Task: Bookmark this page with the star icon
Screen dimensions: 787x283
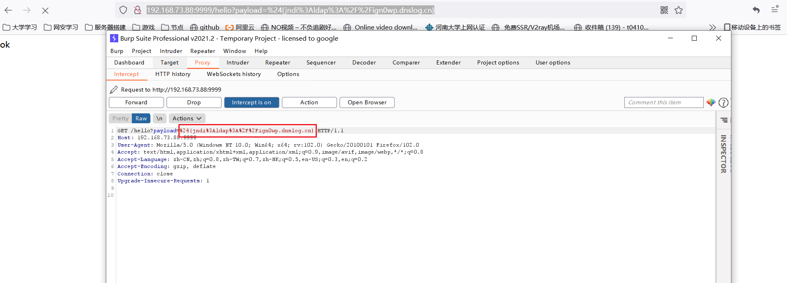Action: click(679, 10)
